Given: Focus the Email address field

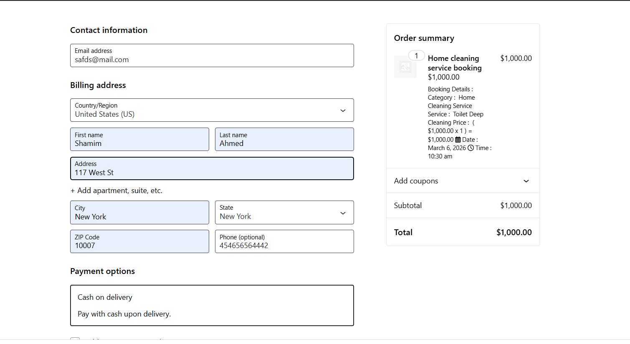Looking at the screenshot, I should (x=212, y=56).
